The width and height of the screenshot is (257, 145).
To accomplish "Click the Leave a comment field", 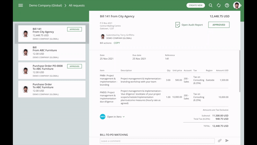I will tap(157, 141).
